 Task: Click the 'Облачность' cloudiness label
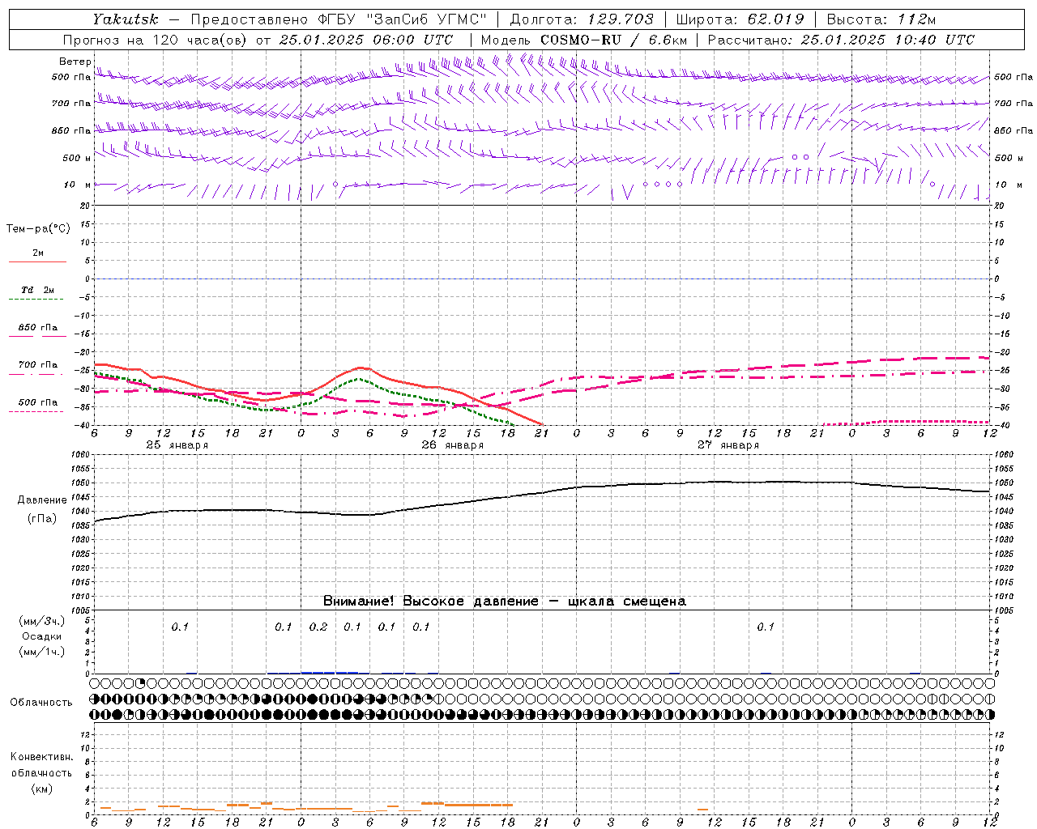[41, 703]
